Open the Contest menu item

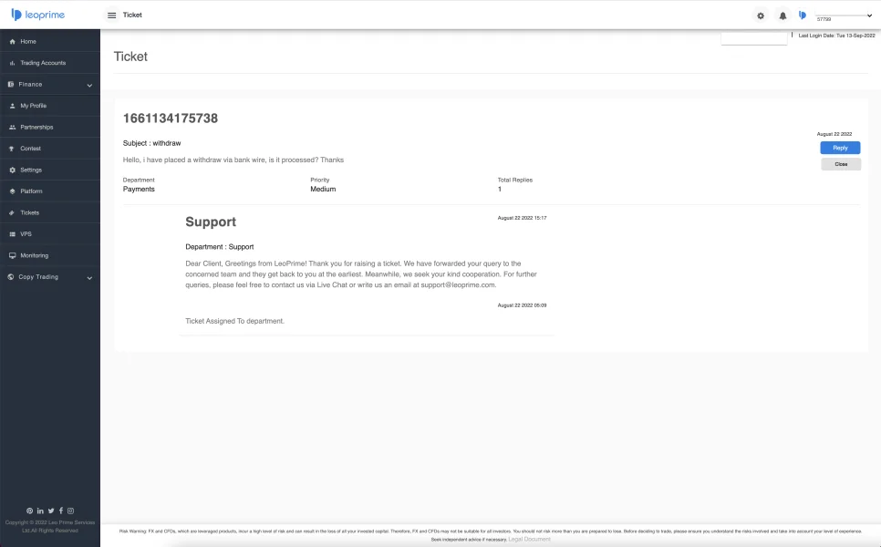tap(30, 149)
